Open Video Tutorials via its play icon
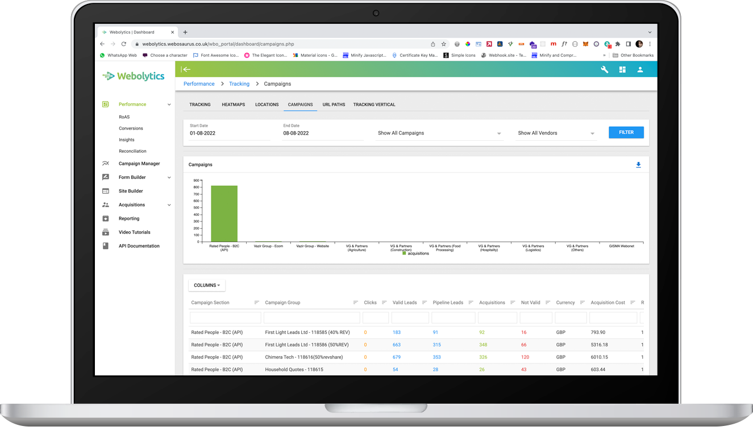This screenshot has width=753, height=443. tap(105, 232)
